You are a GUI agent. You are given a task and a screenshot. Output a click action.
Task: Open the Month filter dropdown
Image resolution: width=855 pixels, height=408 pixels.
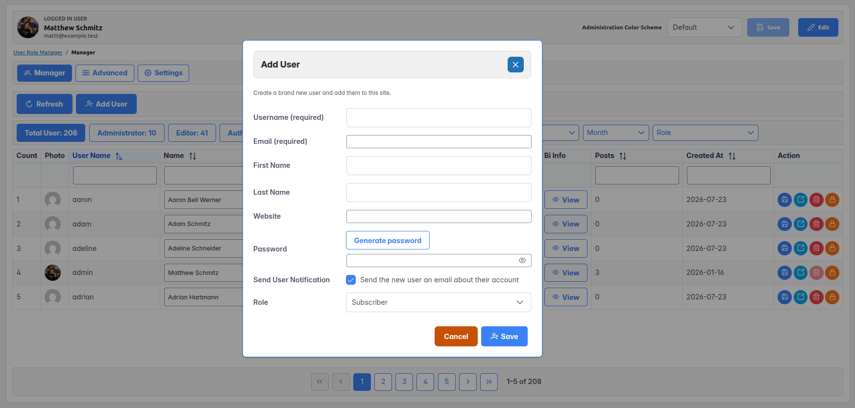point(616,133)
